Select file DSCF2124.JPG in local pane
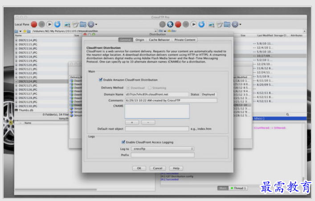This screenshot has width=315, height=201. (x=28, y=82)
